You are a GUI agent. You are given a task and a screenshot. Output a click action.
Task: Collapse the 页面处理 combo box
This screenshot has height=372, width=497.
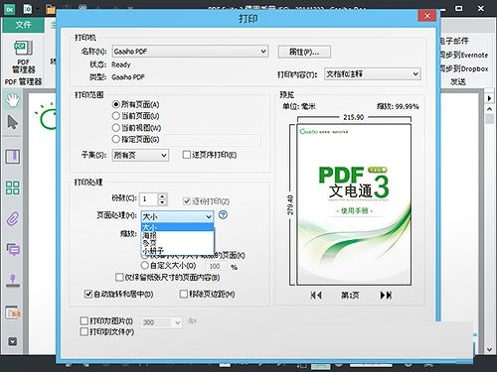click(x=177, y=217)
